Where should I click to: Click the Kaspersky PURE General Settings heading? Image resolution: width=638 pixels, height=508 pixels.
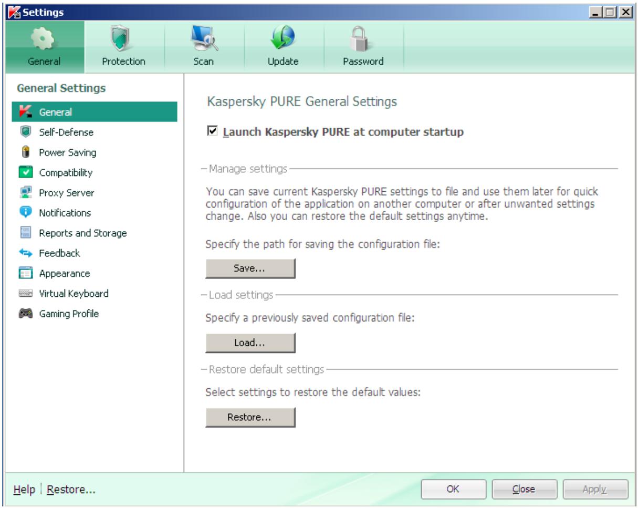coord(302,102)
